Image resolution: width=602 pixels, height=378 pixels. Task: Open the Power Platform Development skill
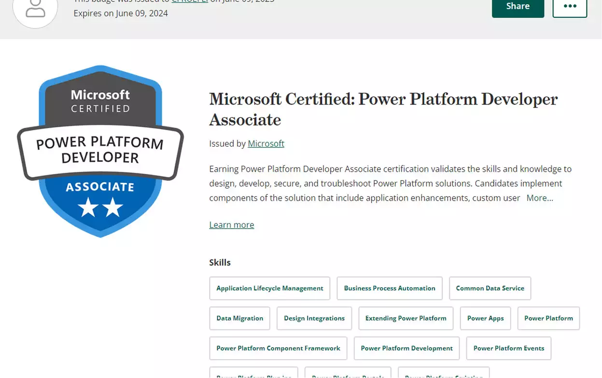tap(406, 348)
